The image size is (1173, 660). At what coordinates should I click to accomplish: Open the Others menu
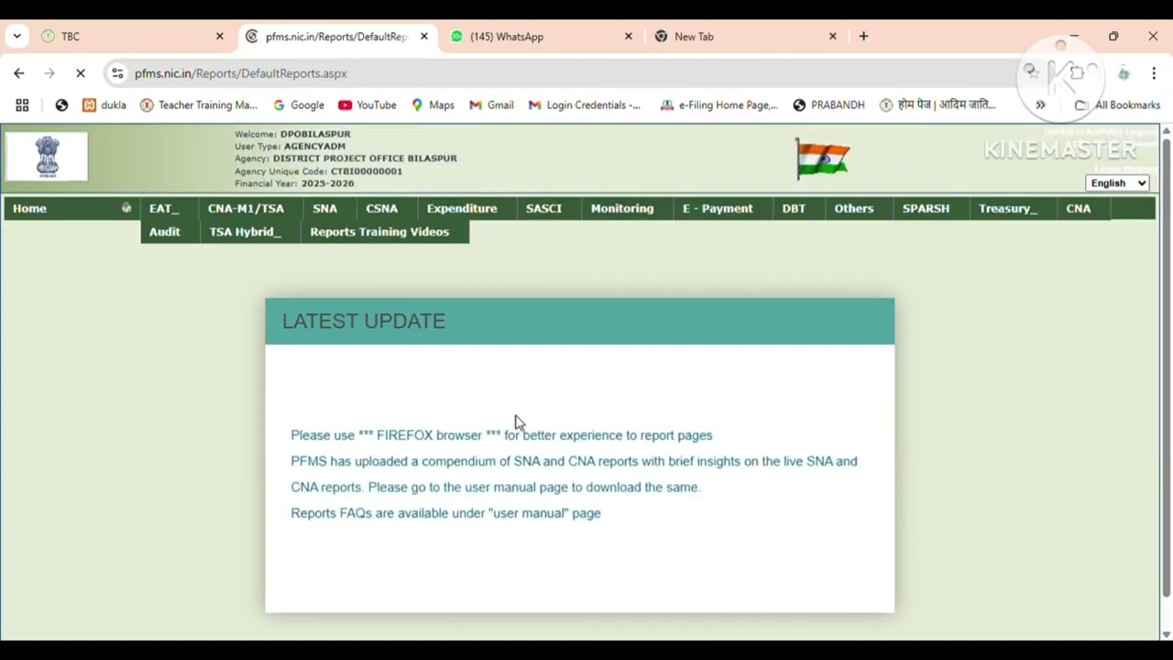tap(854, 208)
